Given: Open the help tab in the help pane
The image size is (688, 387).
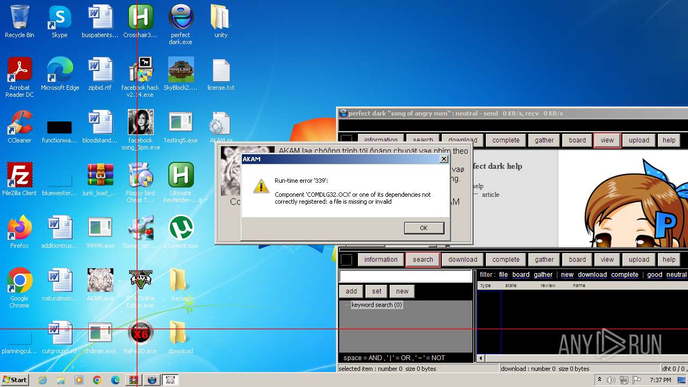Looking at the screenshot, I should (x=669, y=140).
